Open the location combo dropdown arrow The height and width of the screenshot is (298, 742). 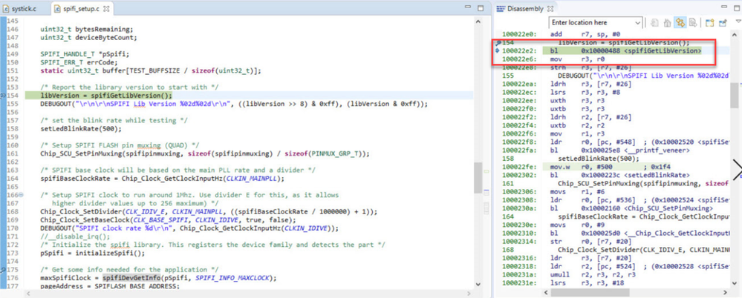click(x=637, y=23)
